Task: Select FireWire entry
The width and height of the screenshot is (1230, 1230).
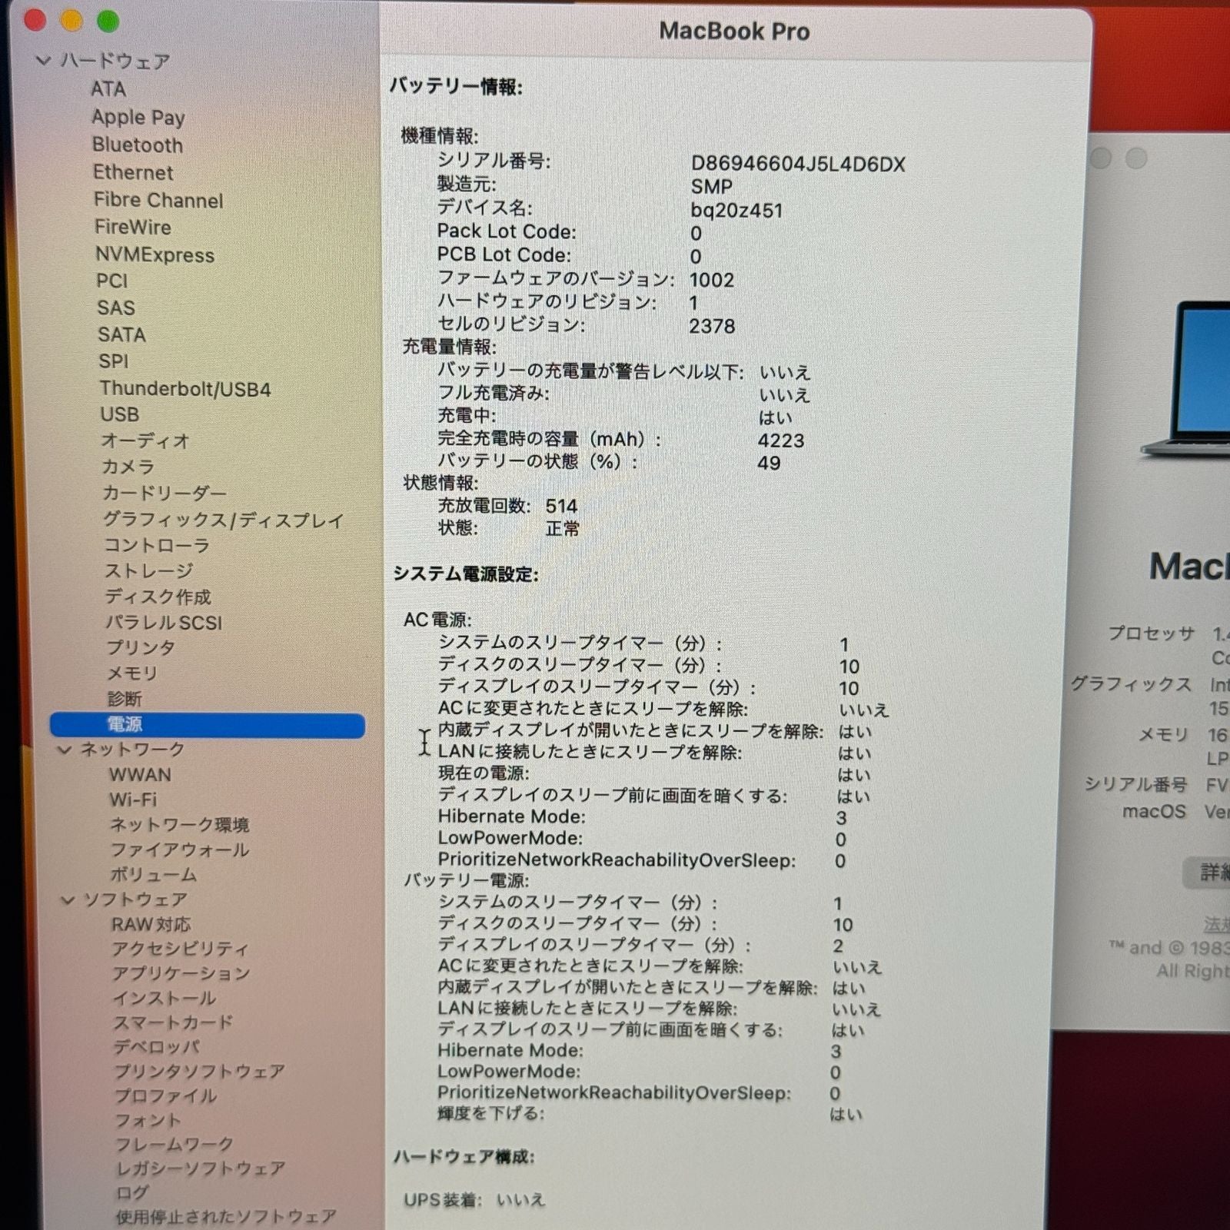Action: tap(132, 228)
